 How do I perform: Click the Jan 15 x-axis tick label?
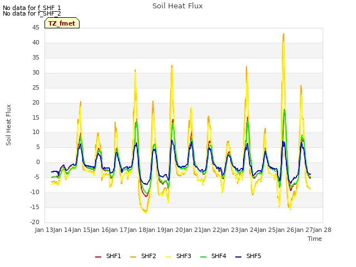pyautogui.click(x=81, y=230)
